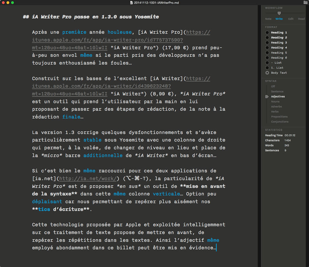Select the Heading 3 format radio button

(267, 43)
